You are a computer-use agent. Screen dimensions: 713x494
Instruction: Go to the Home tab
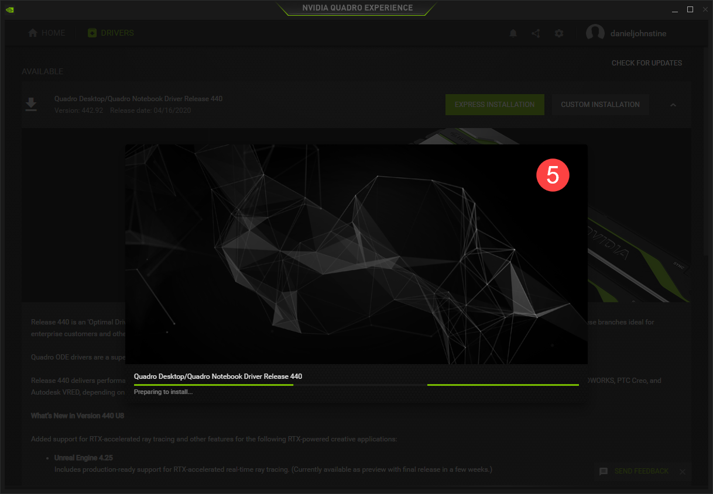47,33
